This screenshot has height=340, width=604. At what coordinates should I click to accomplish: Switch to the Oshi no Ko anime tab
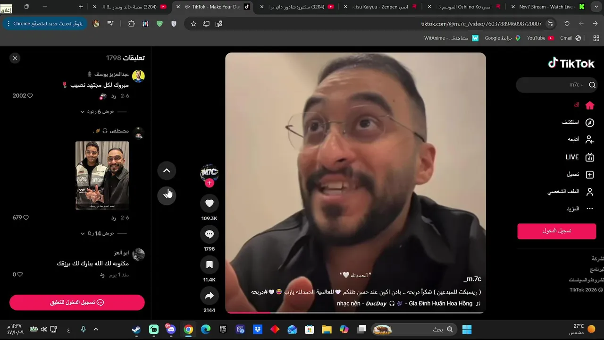pyautogui.click(x=463, y=7)
